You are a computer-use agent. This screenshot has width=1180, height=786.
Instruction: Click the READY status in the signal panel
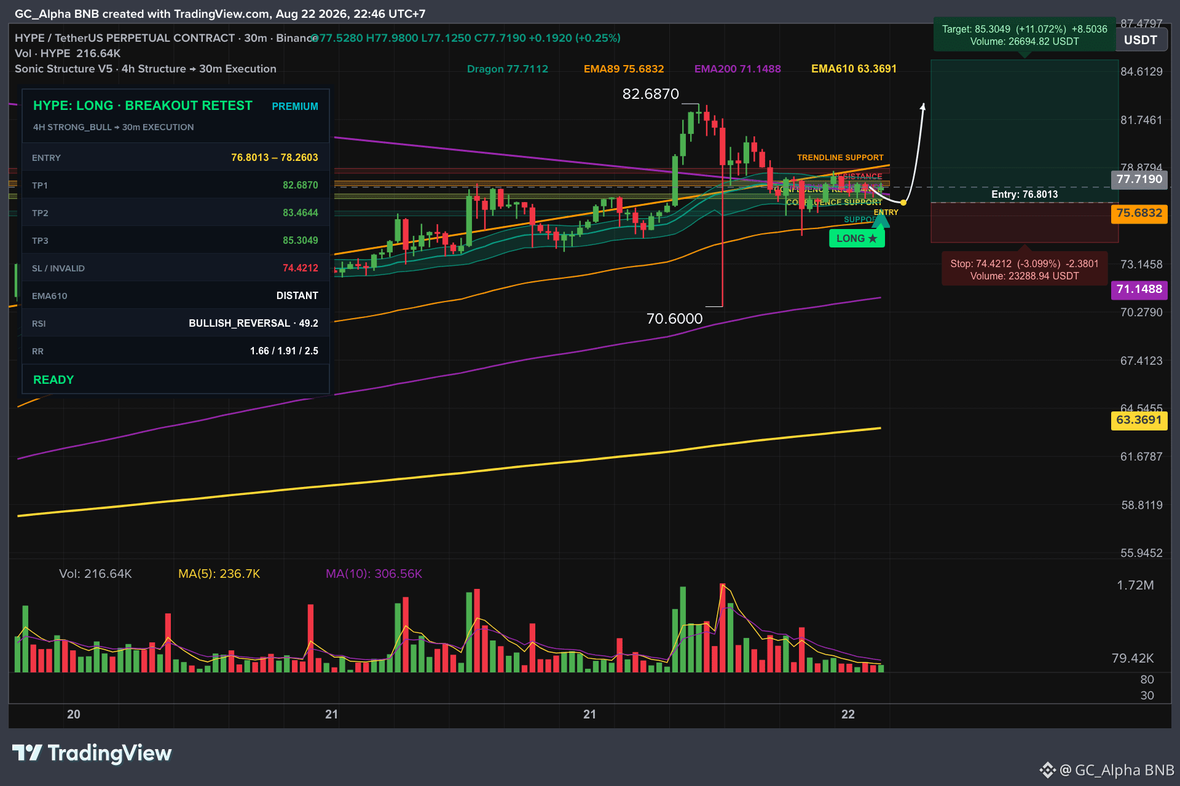pos(53,380)
